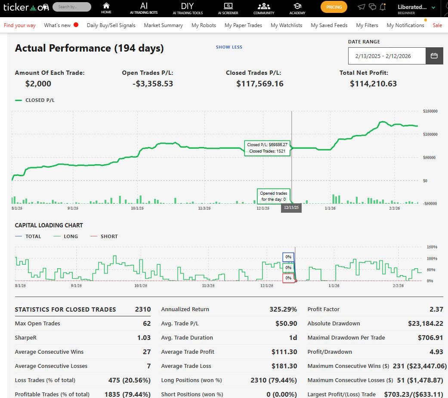Click the Absolute Drawdown value $23,184.22

tap(426, 324)
